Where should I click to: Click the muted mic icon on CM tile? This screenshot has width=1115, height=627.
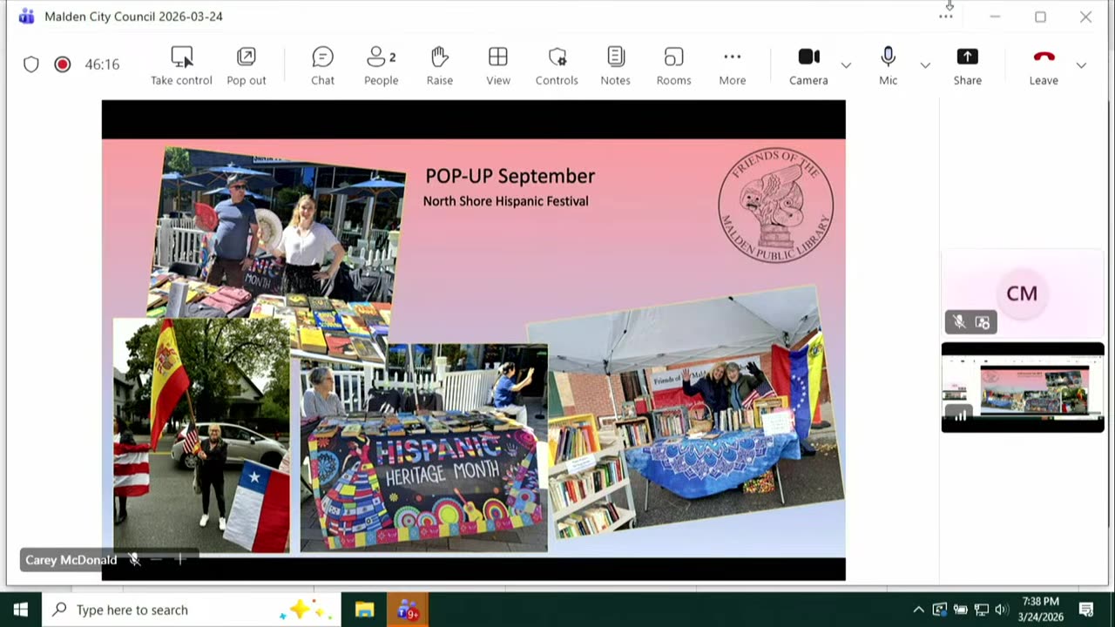pos(959,322)
